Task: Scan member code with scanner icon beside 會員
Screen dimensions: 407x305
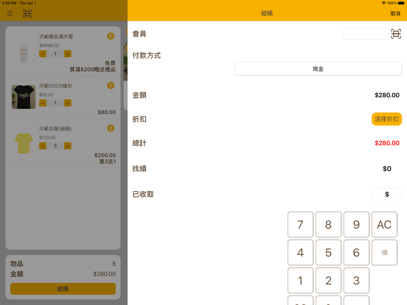Action: click(x=396, y=34)
